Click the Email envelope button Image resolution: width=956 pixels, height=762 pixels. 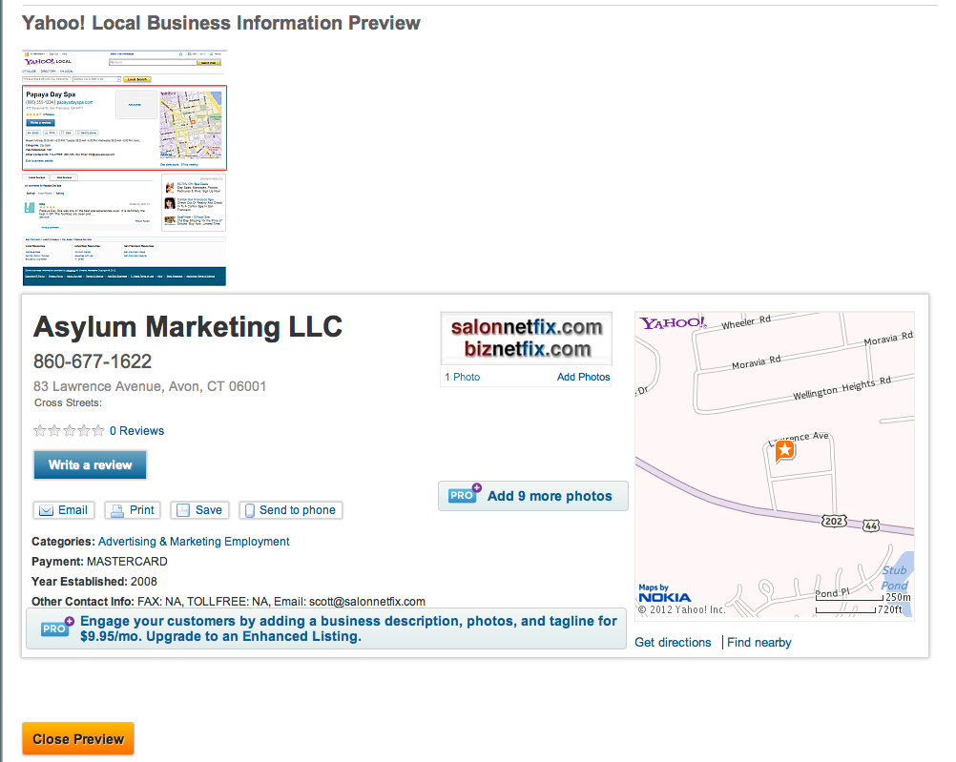tap(63, 510)
